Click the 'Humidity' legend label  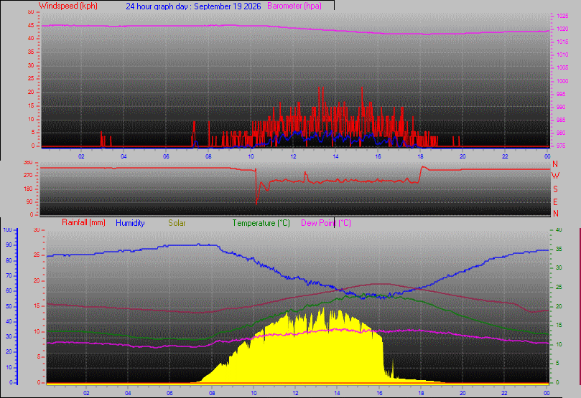130,223
